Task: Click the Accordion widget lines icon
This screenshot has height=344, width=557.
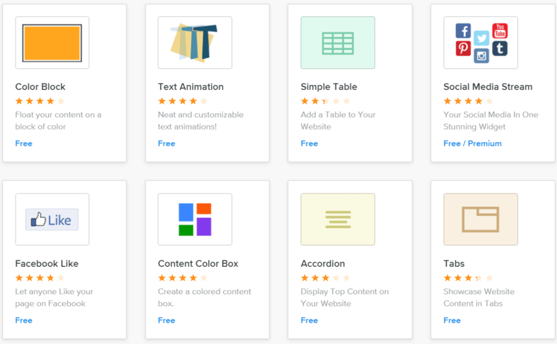Action: [337, 219]
